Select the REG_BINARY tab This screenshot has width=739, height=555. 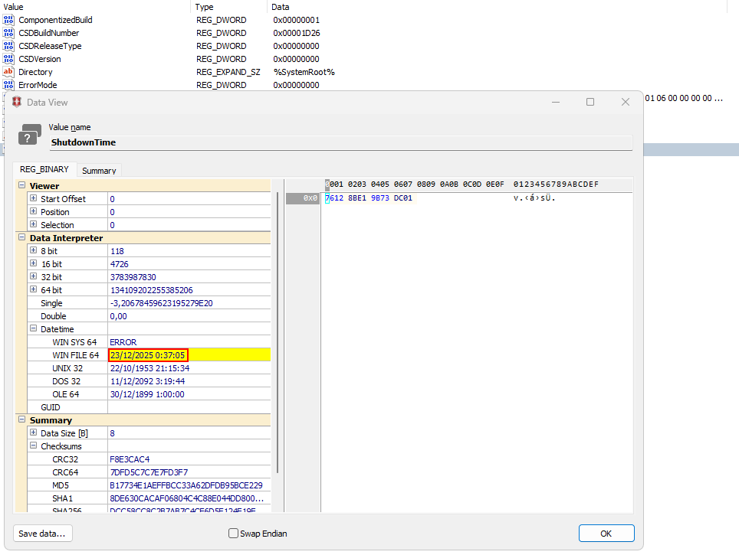click(x=44, y=170)
